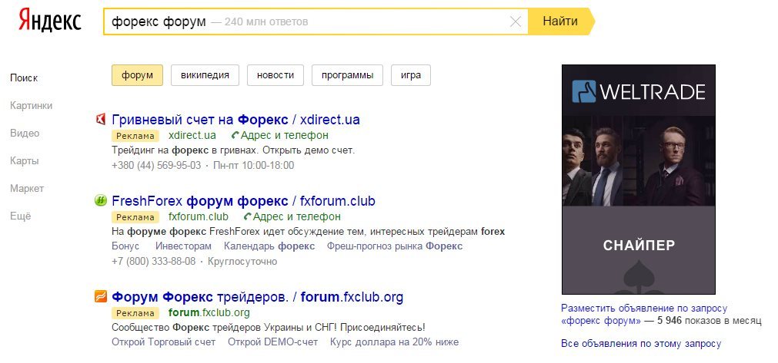This screenshot has height=363, width=778.
Task: Open the forum.fxclub.org orange favicon
Action: tap(100, 296)
